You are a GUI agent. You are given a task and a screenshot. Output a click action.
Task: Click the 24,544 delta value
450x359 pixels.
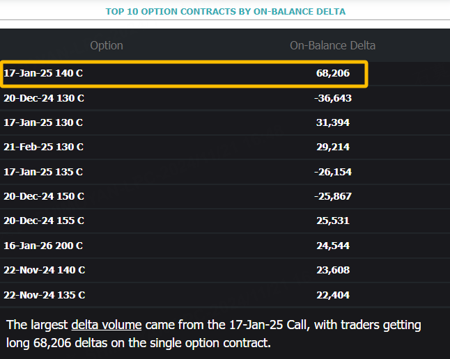[332, 246]
